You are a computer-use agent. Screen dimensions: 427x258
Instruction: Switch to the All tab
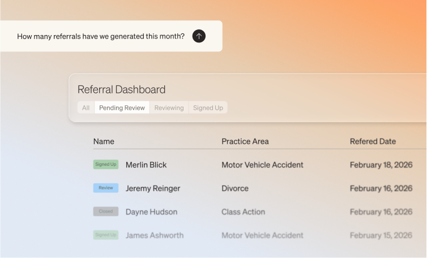[x=86, y=107]
